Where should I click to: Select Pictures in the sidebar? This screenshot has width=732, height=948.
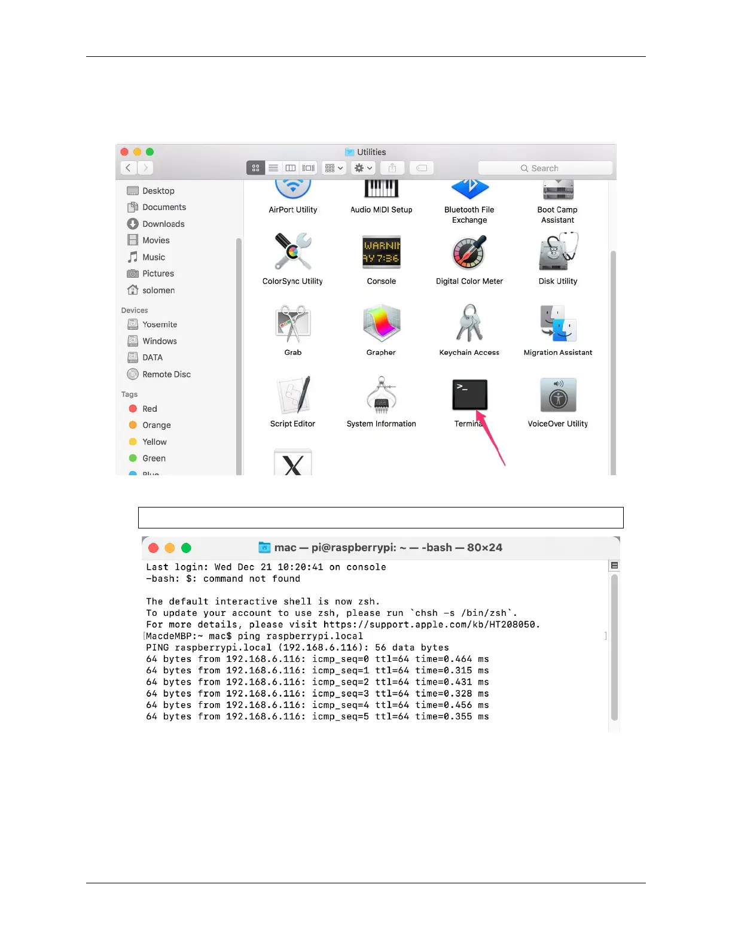[151, 274]
